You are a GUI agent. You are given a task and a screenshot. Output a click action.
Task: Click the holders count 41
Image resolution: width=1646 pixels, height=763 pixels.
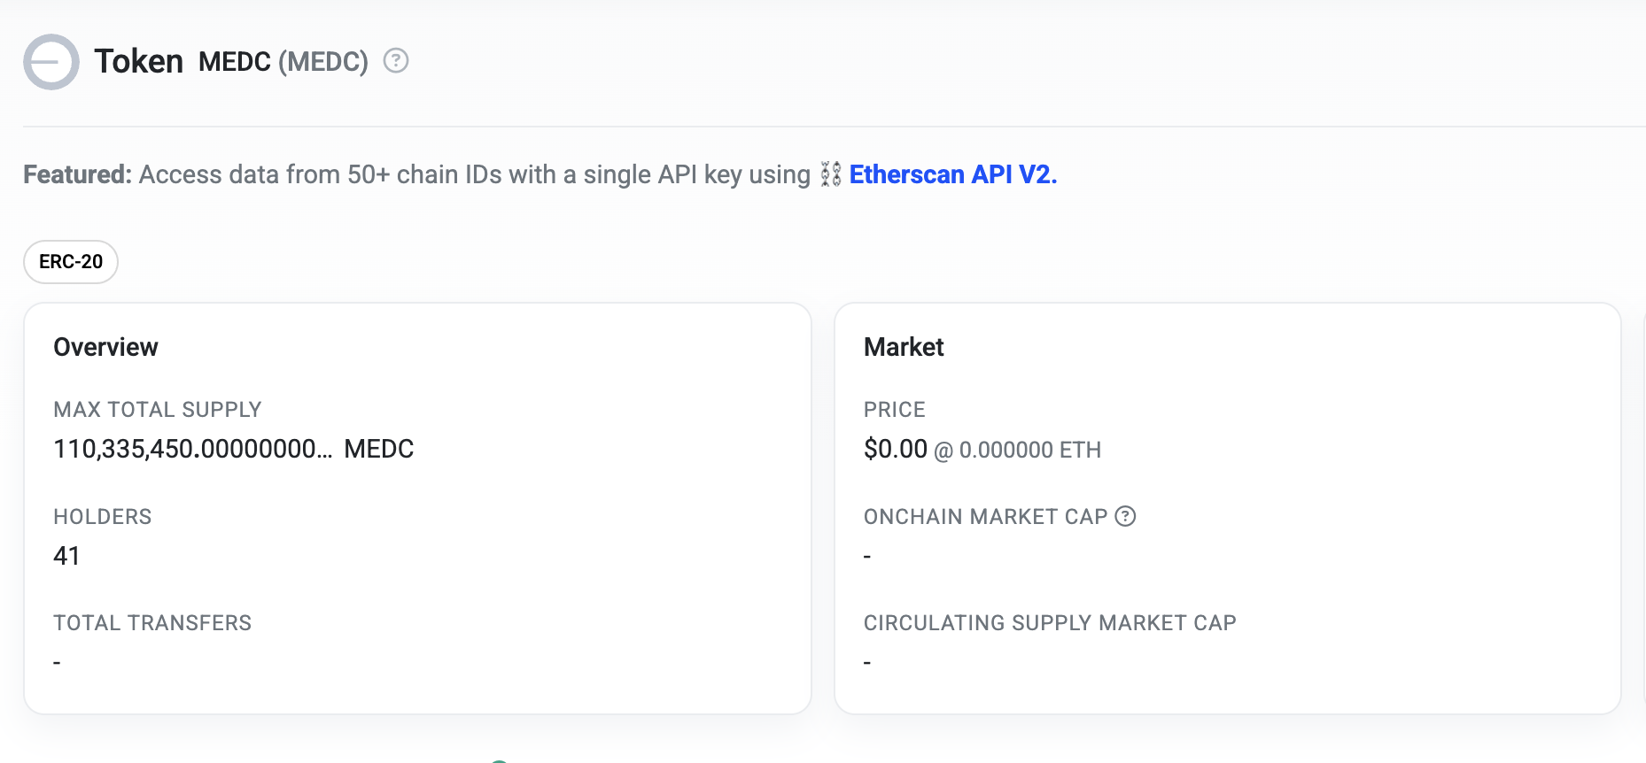coord(66,556)
